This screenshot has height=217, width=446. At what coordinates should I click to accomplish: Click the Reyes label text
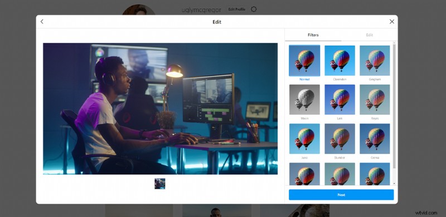coord(375,119)
